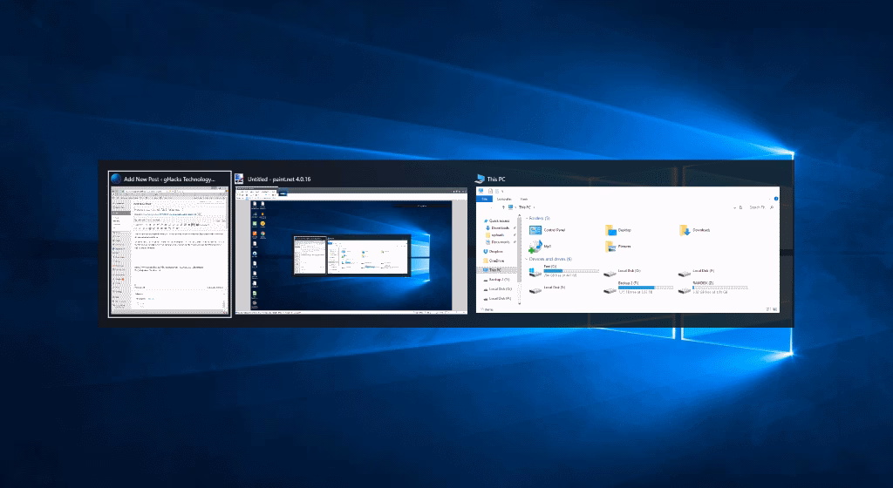Select the RAMDISK (Z:) drive icon

point(685,291)
